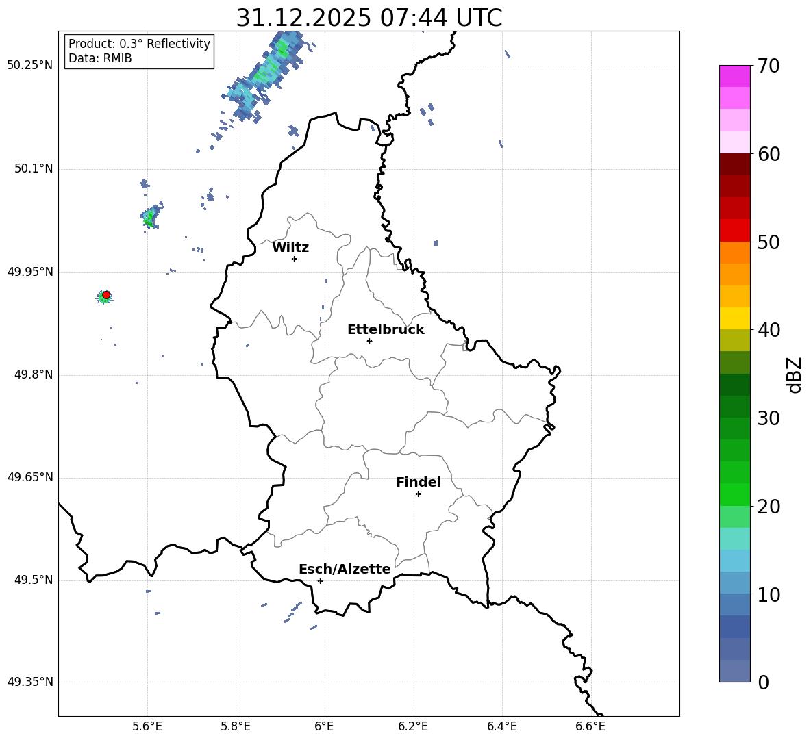The image size is (811, 740).
Task: Click the Wiltz city label
Action: (x=290, y=248)
